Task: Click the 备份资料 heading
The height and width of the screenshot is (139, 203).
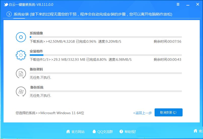Action: 36,69
